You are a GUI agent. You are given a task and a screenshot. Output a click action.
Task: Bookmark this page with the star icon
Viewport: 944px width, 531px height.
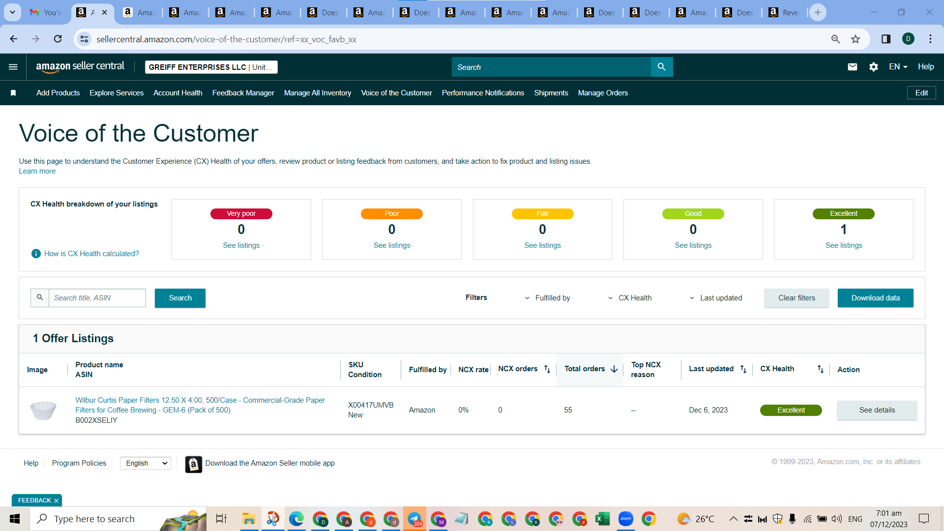pyautogui.click(x=856, y=39)
